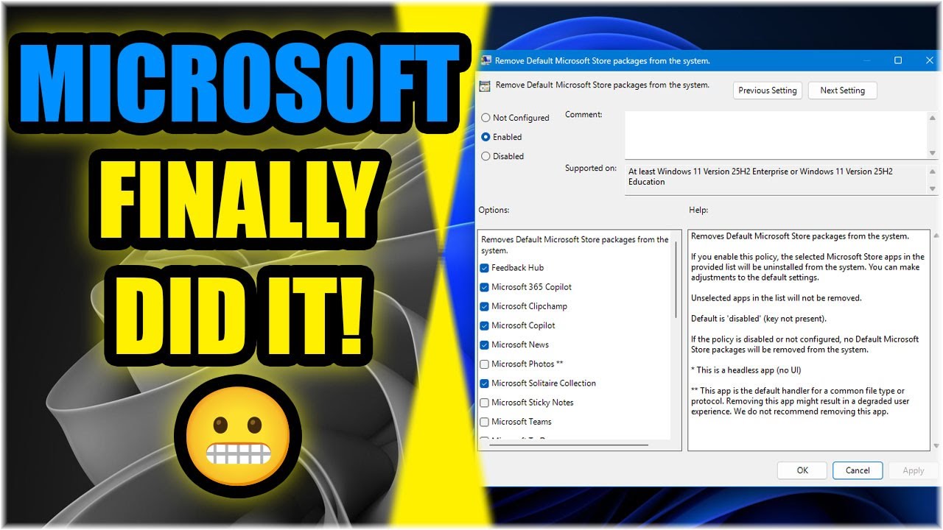Click the "Options:" label

coord(494,211)
